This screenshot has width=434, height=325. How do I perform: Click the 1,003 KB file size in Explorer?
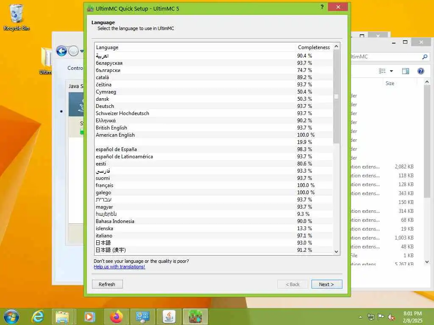click(x=404, y=238)
